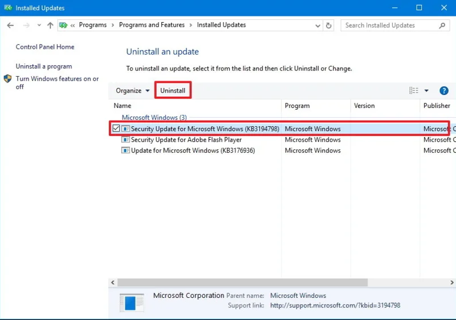Minimize the Installed Updates window
456x320 pixels.
pyautogui.click(x=394, y=8)
